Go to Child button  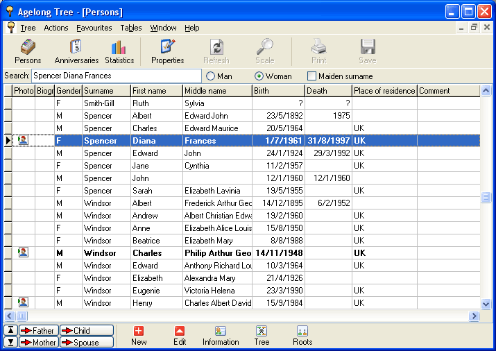(87, 330)
